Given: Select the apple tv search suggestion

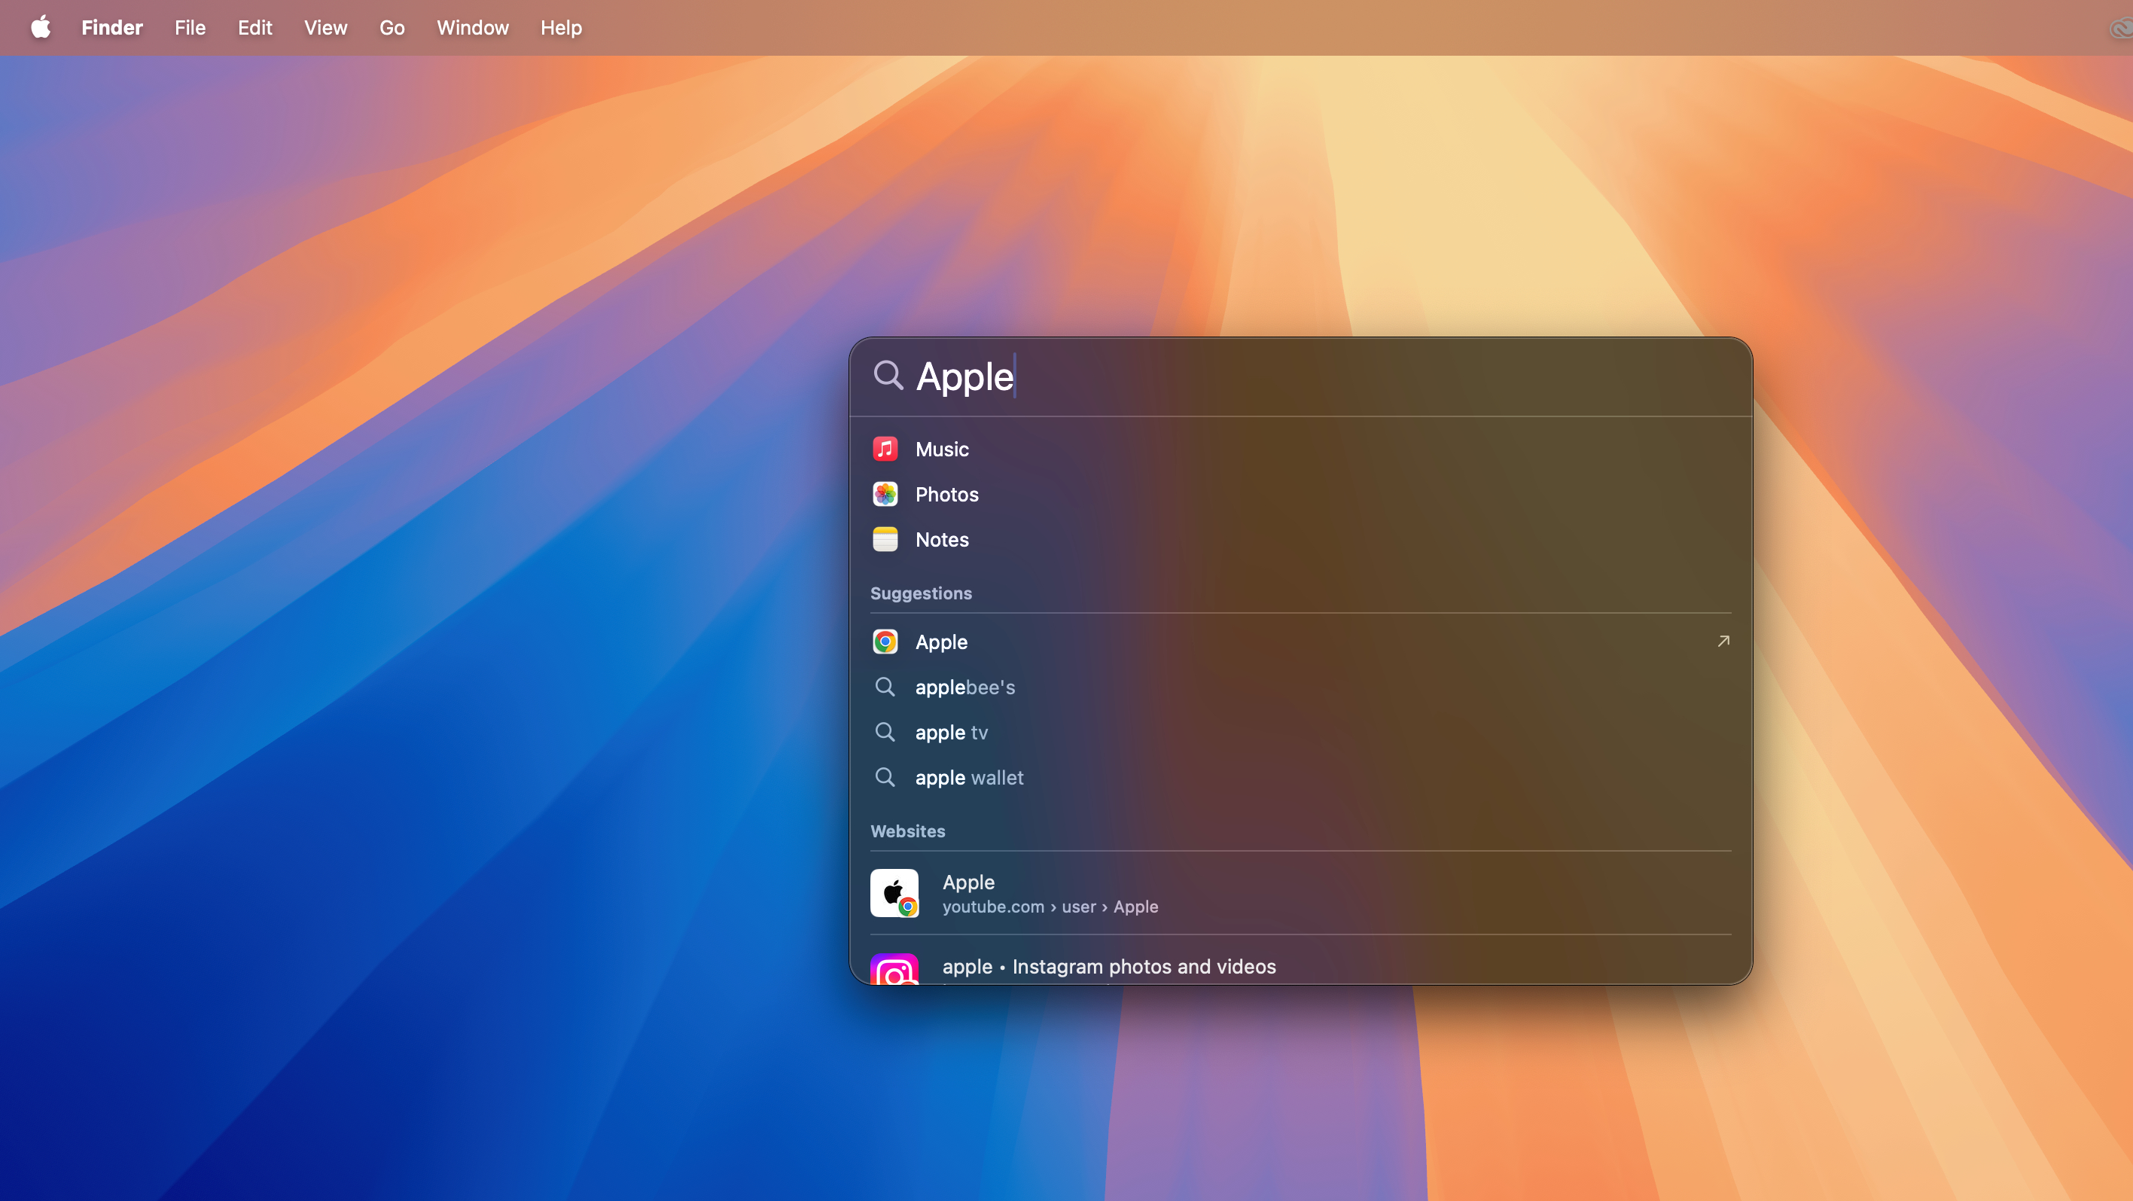Looking at the screenshot, I should click(x=952, y=732).
